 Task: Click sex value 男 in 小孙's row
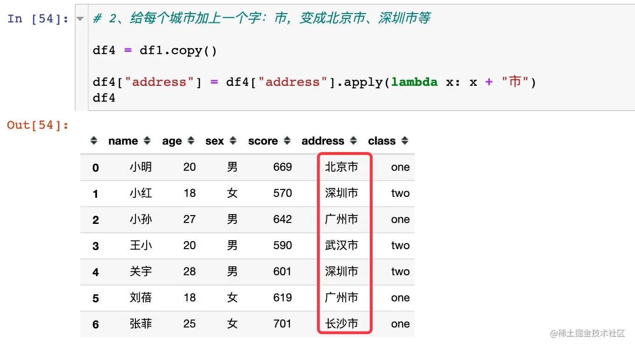(x=233, y=219)
